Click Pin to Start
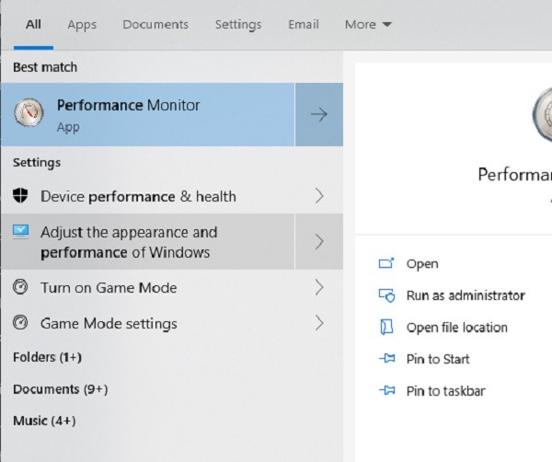 (438, 359)
